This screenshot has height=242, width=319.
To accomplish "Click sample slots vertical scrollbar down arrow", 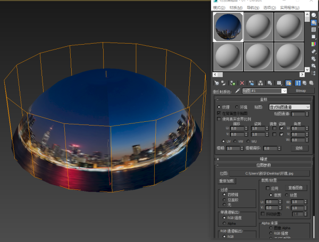I will [307, 70].
